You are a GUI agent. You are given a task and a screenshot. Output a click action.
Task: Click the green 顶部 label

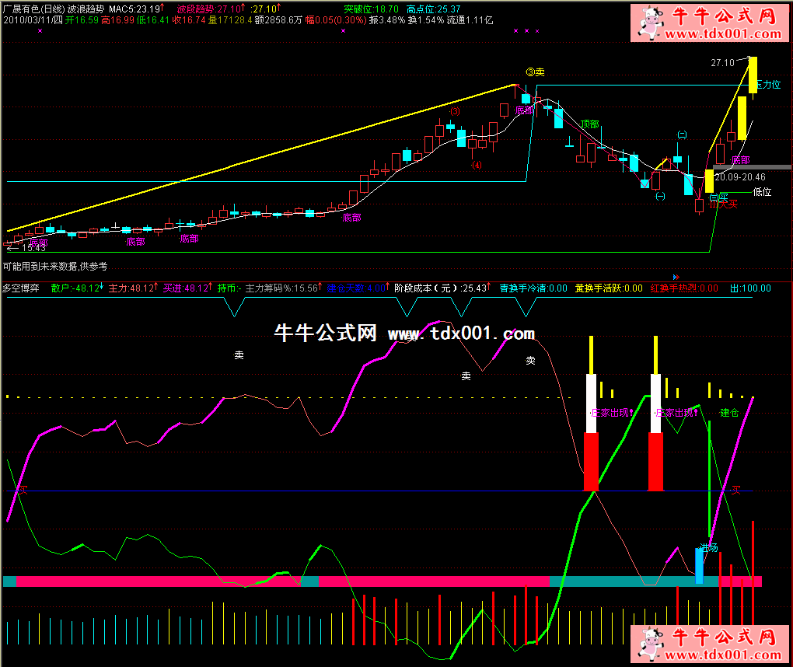589,124
